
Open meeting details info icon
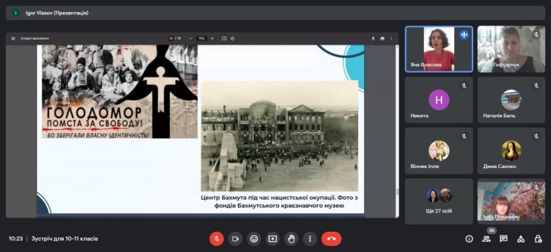pos(469,239)
